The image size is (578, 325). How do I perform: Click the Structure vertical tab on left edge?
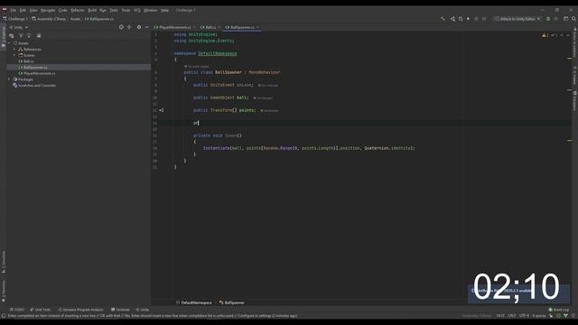click(4, 262)
